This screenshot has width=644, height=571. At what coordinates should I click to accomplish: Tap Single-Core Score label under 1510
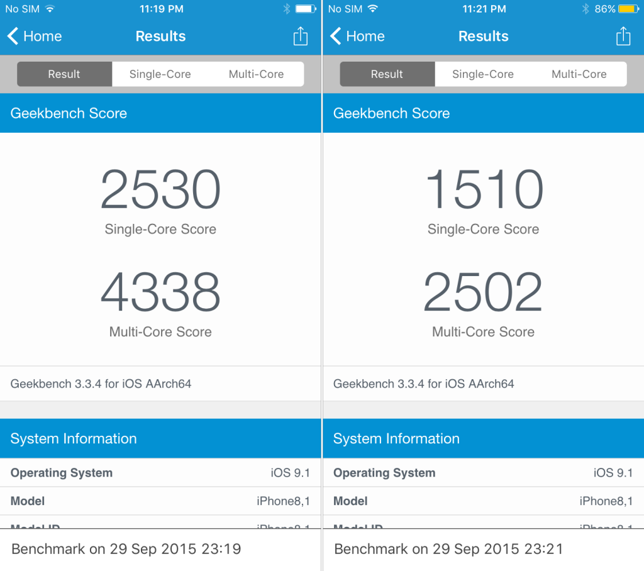coord(484,229)
